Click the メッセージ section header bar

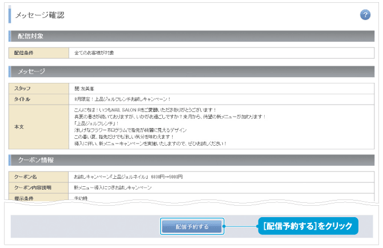coord(31,72)
